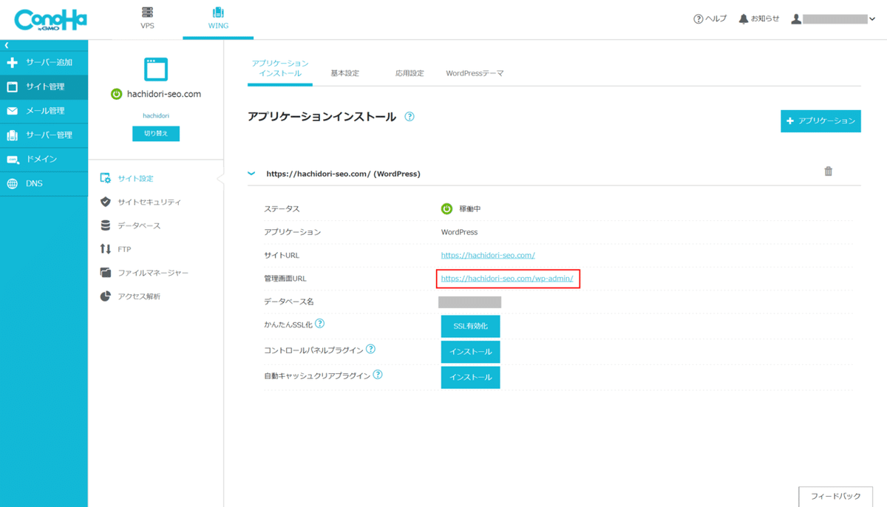Click the ステータス row label
887x507 pixels.
(282, 209)
